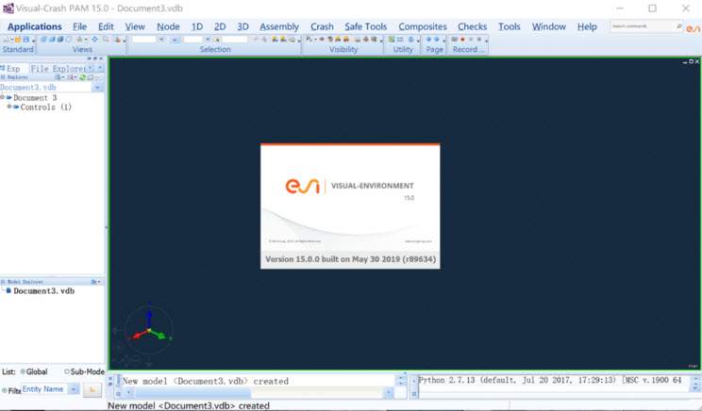Screen dimensions: 702x411
Task: Expand the Document 3 tree node
Action: [x=4, y=98]
